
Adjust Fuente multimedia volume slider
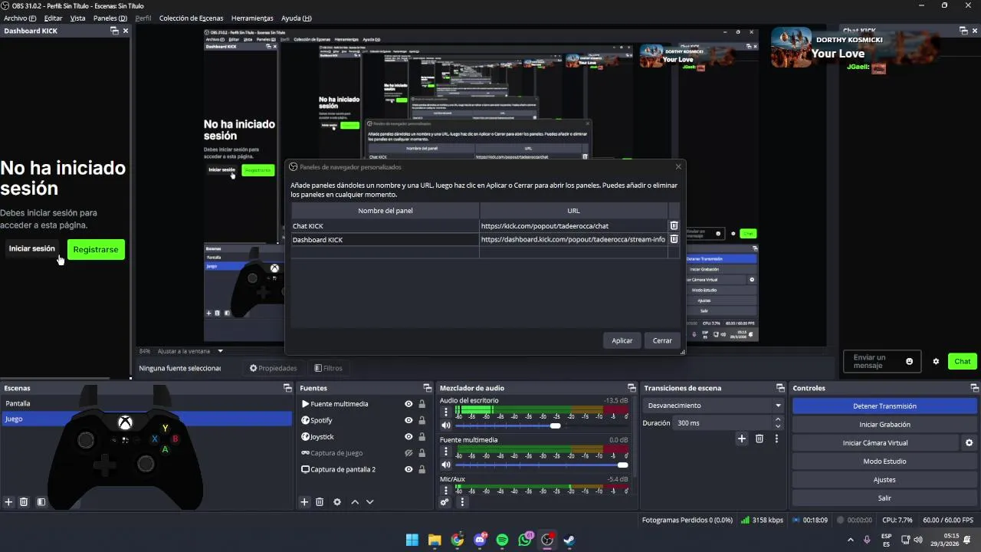[x=542, y=465]
